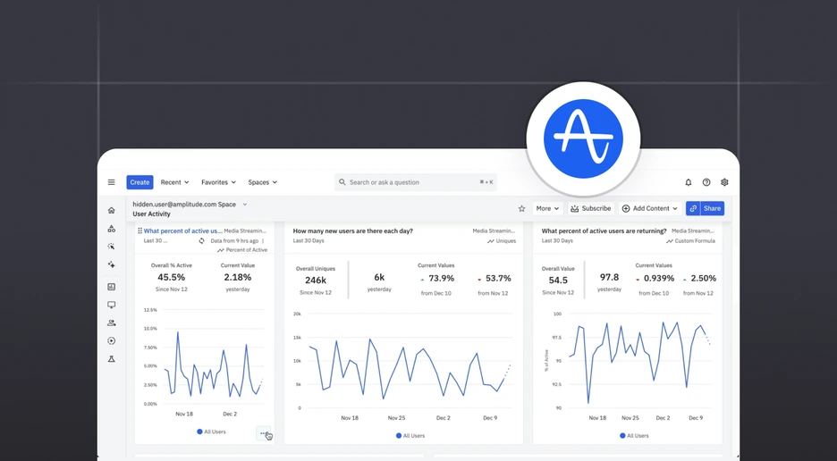Open the experiment flask sidebar icon
The image size is (837, 461).
click(112, 359)
